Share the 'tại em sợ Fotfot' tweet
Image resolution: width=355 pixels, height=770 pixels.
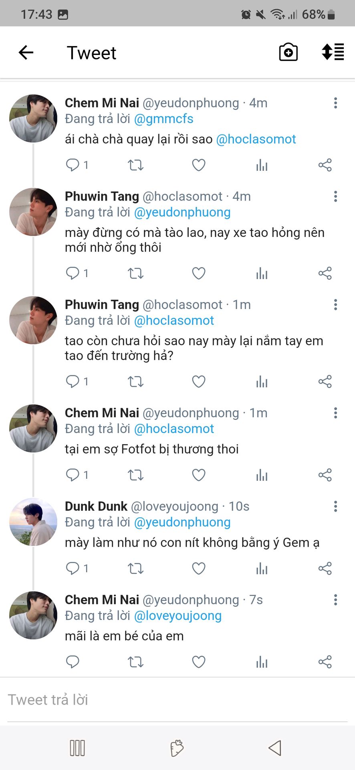(325, 475)
